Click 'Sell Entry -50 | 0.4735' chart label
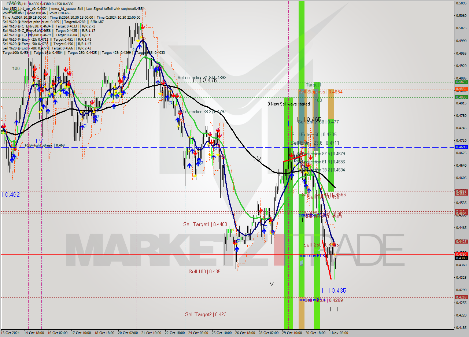This screenshot has width=469, height=337. click(314, 135)
